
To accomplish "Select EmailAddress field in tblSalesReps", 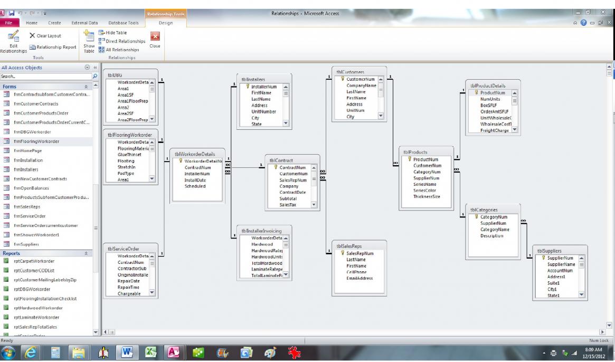I will click(359, 278).
